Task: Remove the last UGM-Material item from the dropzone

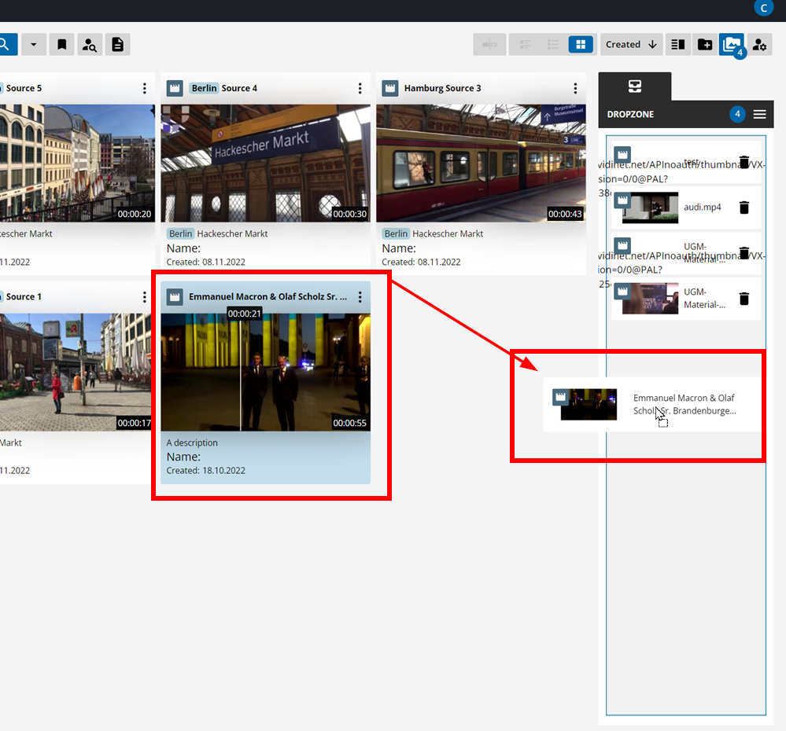Action: click(x=744, y=299)
